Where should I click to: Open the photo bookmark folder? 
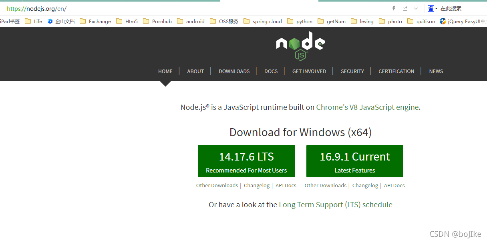[390, 21]
